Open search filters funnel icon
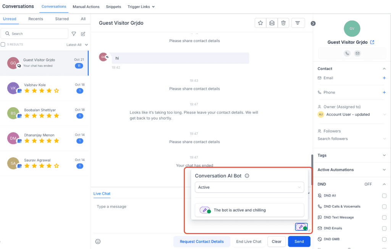 74,34
